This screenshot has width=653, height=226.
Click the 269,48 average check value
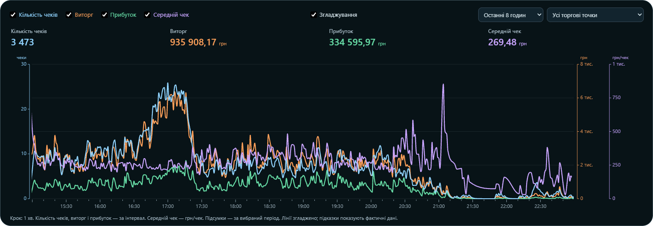point(502,42)
